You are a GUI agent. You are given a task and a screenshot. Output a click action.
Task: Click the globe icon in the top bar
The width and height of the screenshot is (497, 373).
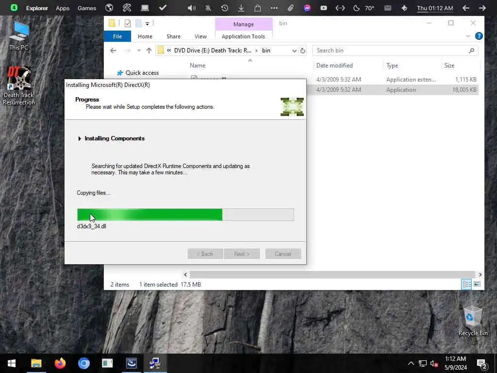click(109, 8)
